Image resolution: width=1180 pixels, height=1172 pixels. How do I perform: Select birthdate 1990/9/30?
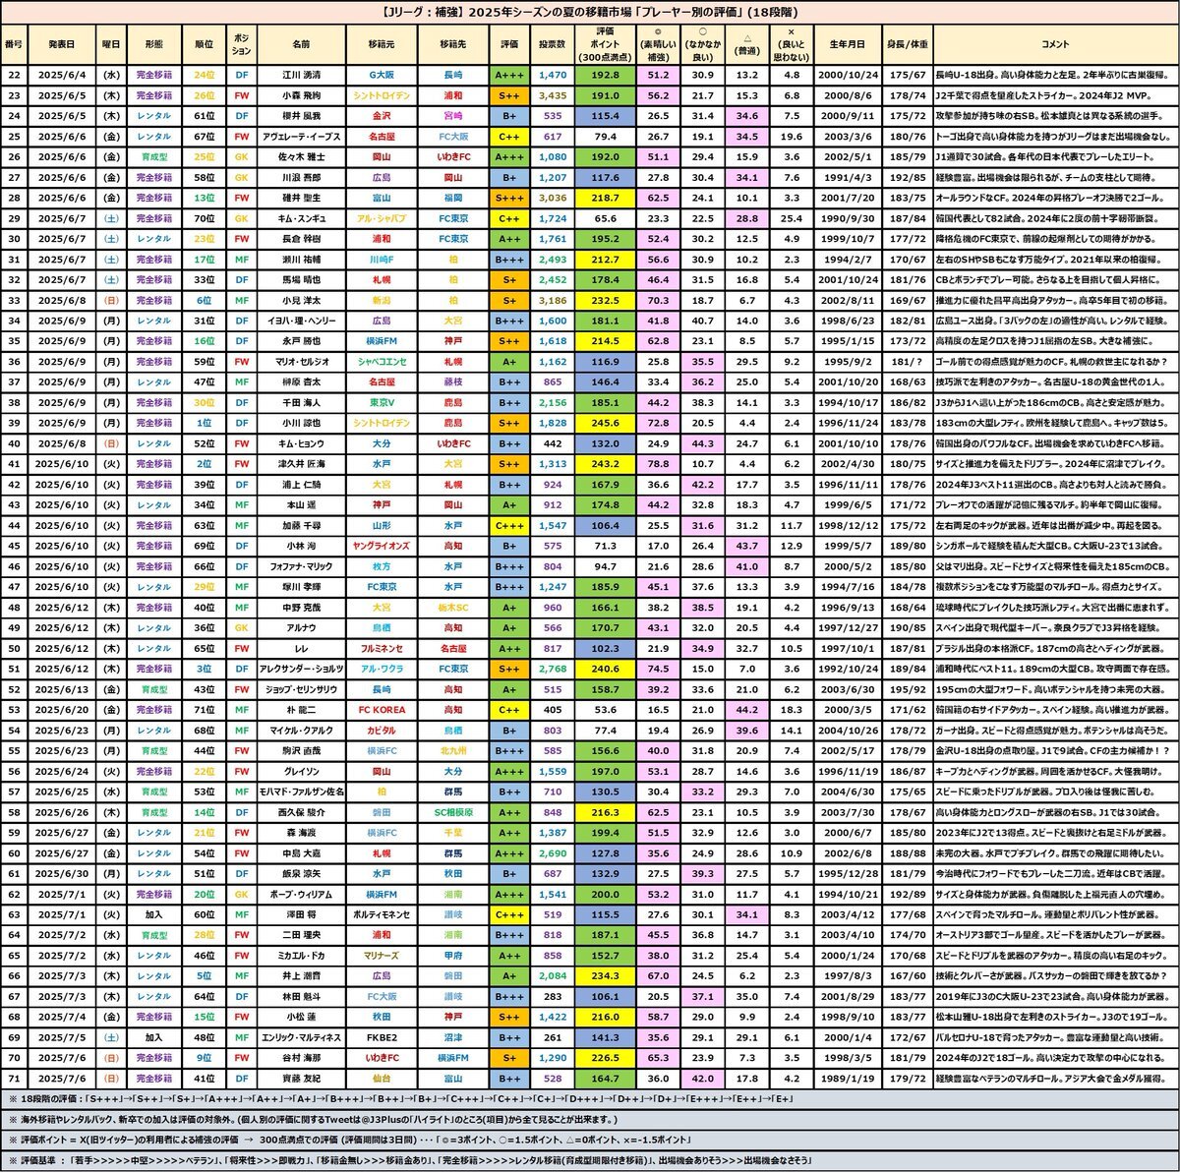point(848,216)
